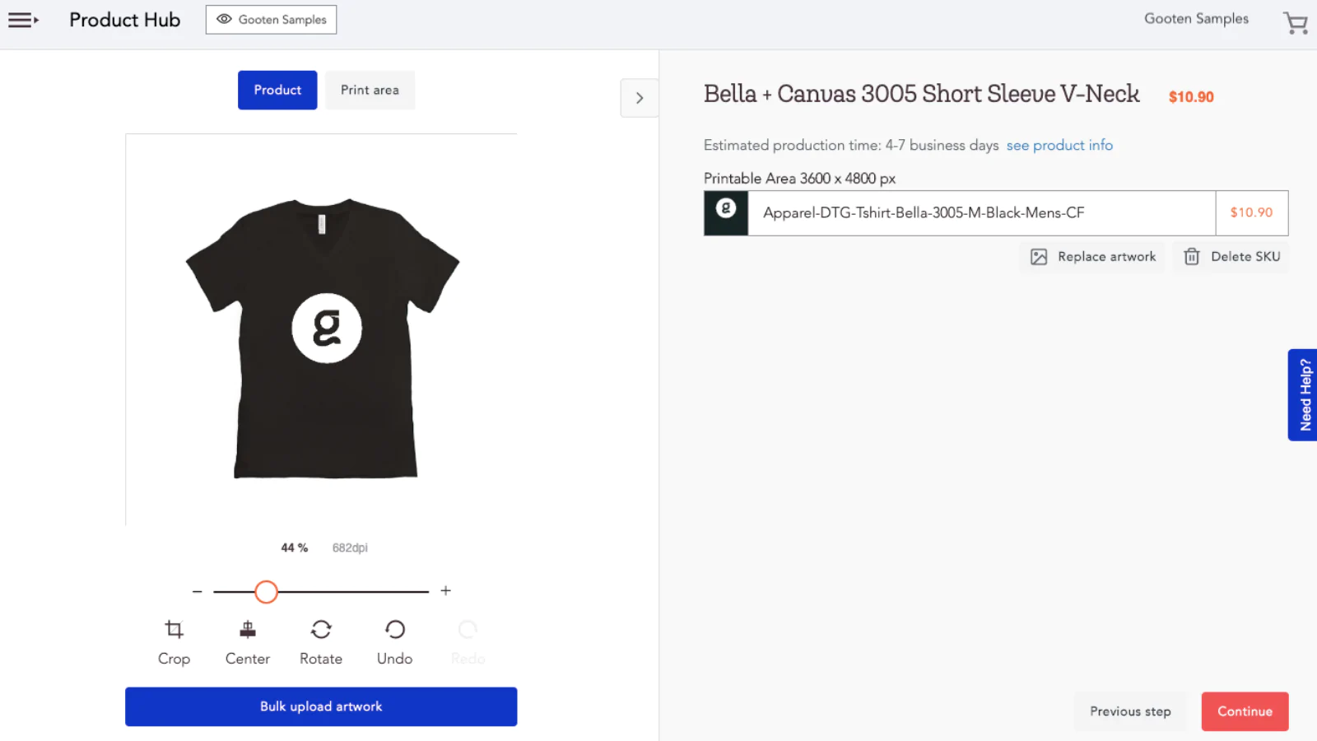
Task: Collapse the editor panel with chevron arrow
Action: coord(640,98)
